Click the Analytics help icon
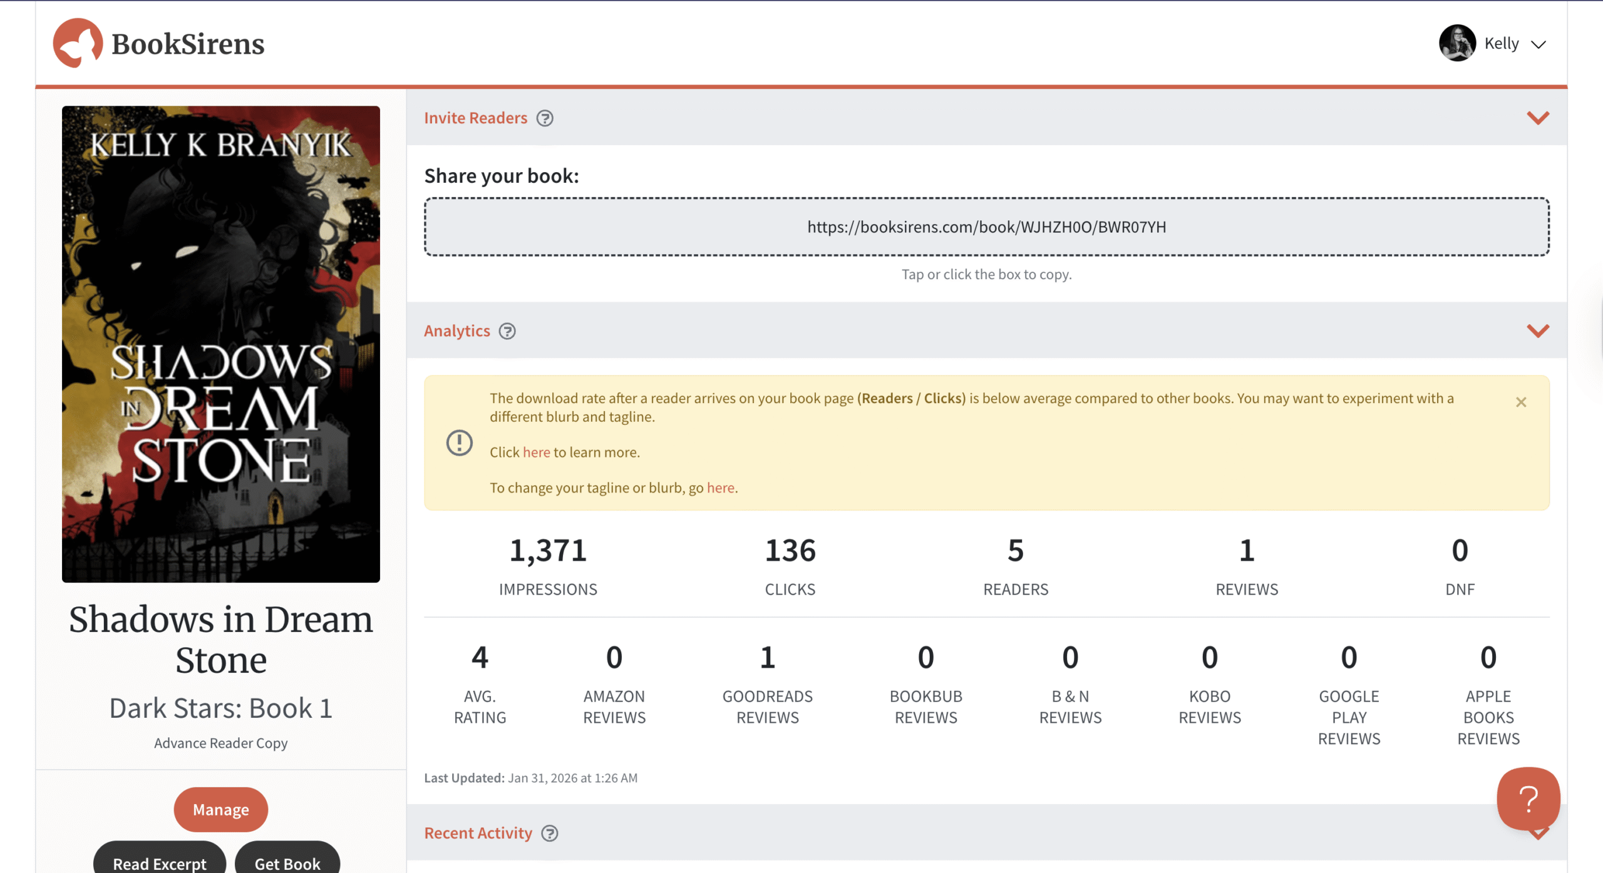This screenshot has width=1603, height=873. click(x=507, y=332)
